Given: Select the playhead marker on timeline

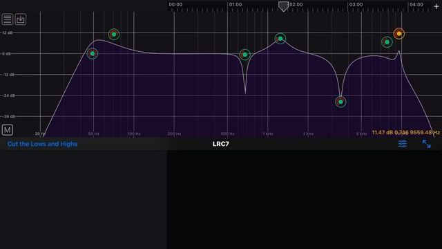Looking at the screenshot, I should 283,6.
